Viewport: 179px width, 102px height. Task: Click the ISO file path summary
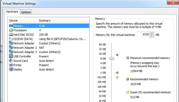coord(62,39)
